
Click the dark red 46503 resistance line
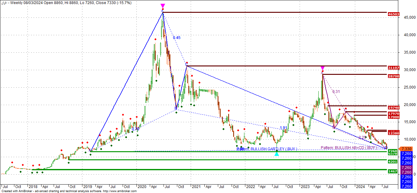click(x=275, y=12)
